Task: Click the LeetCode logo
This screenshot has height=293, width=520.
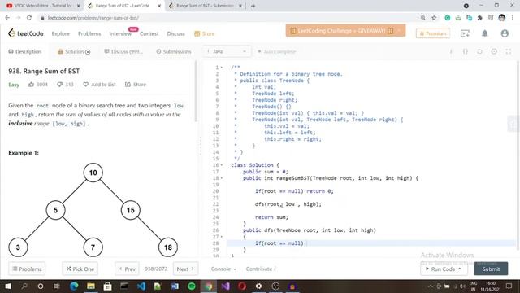Action: tap(25, 33)
